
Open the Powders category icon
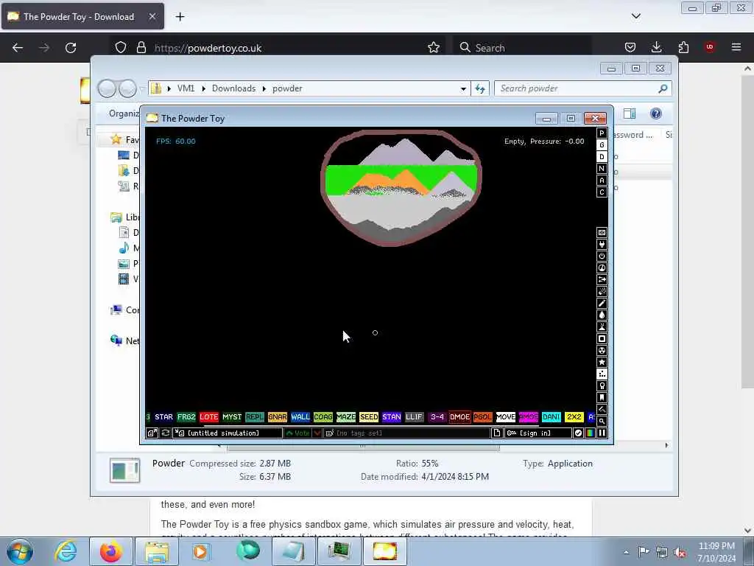[x=602, y=326]
